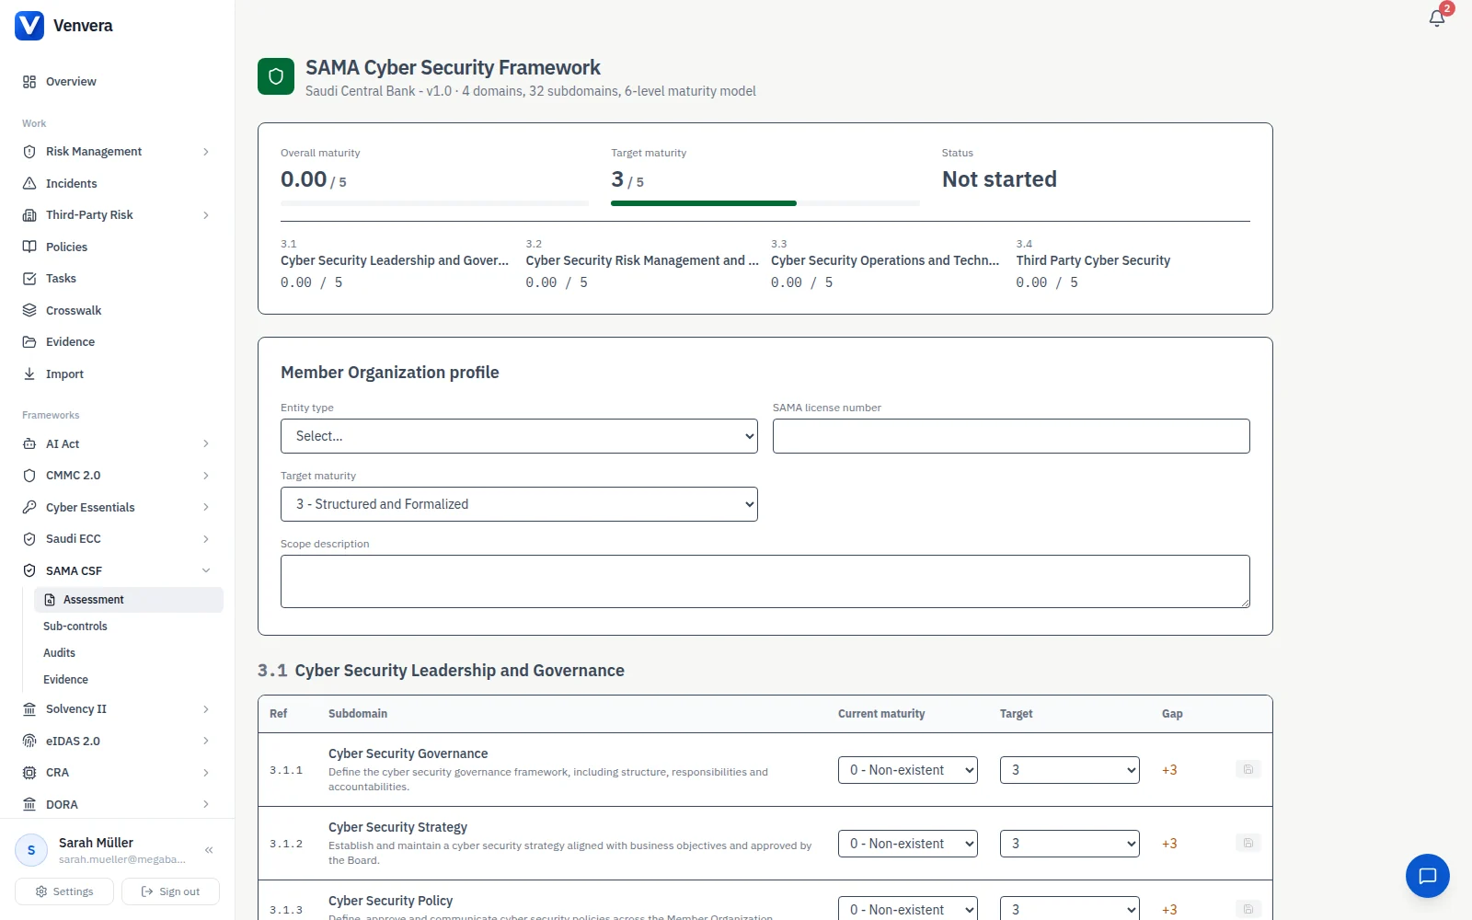The height and width of the screenshot is (920, 1472).
Task: Expand the Risk Management chevron
Action: [x=206, y=152]
